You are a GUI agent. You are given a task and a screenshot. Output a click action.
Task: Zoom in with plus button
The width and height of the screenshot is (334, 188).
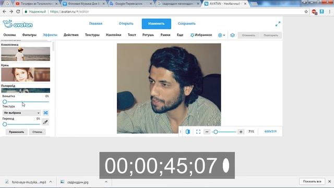(x=241, y=132)
